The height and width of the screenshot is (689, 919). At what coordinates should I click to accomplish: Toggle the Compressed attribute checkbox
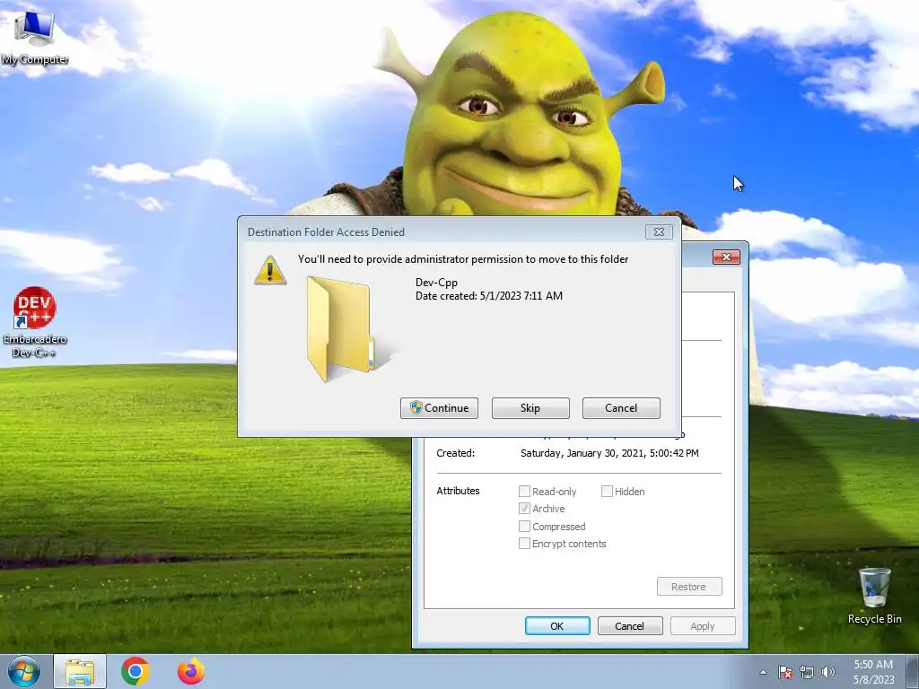pos(524,526)
